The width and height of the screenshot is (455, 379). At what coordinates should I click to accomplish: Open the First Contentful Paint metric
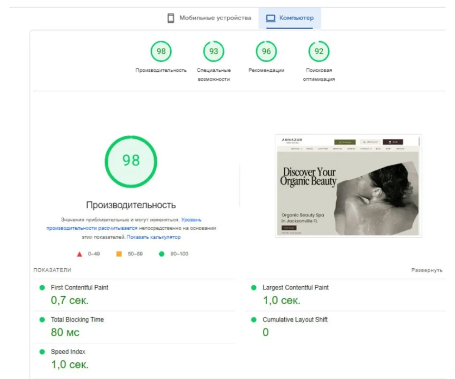pyautogui.click(x=79, y=288)
